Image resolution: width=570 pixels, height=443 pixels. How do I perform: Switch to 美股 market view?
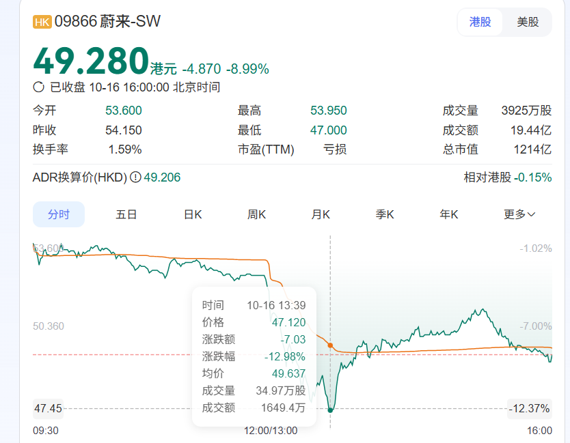[x=527, y=22]
